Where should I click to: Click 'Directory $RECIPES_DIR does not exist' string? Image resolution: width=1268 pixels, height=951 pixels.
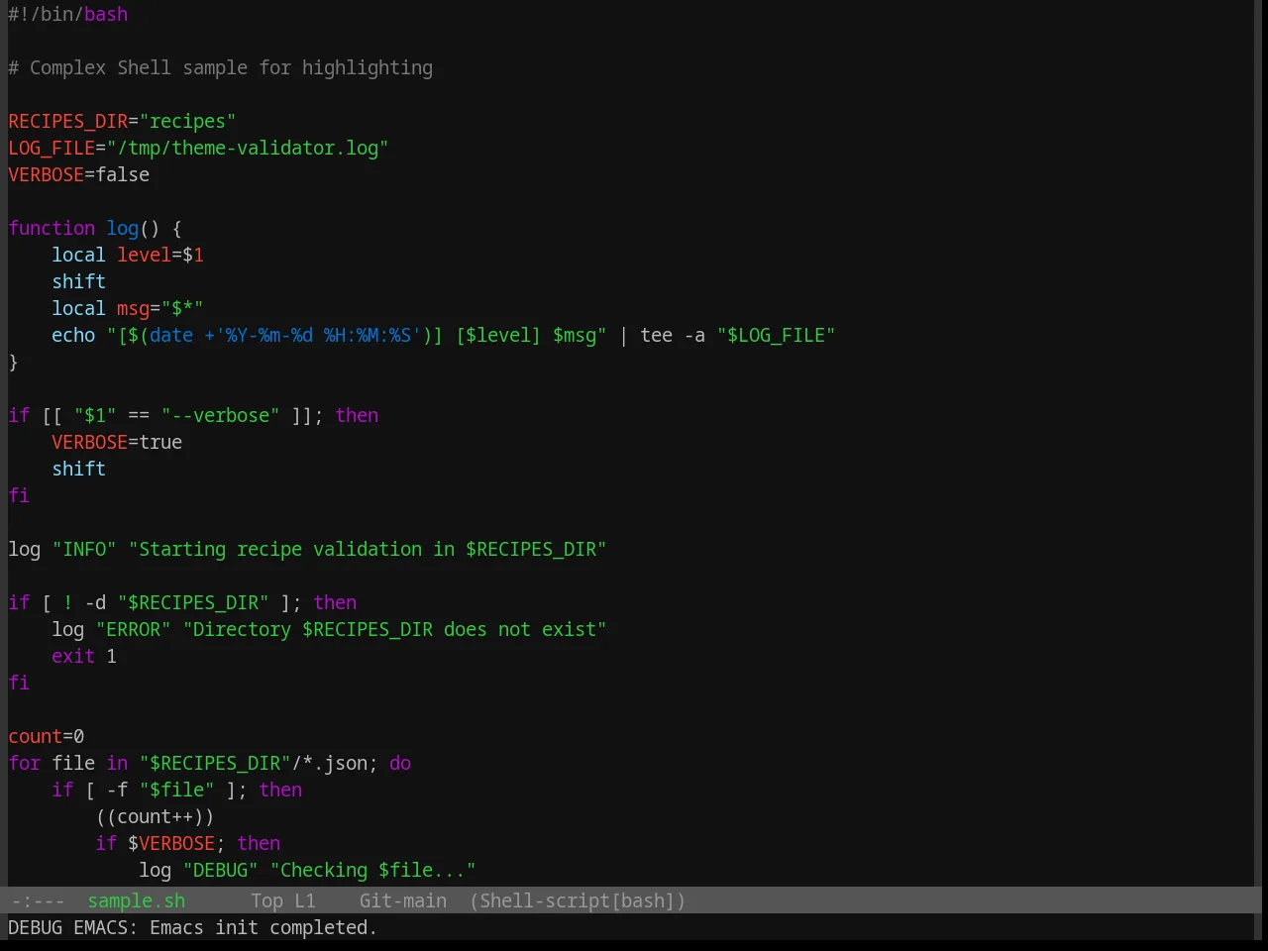pyautogui.click(x=394, y=629)
